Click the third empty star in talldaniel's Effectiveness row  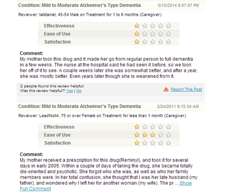(x=160, y=26)
